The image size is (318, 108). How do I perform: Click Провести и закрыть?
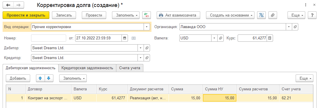click(x=26, y=15)
